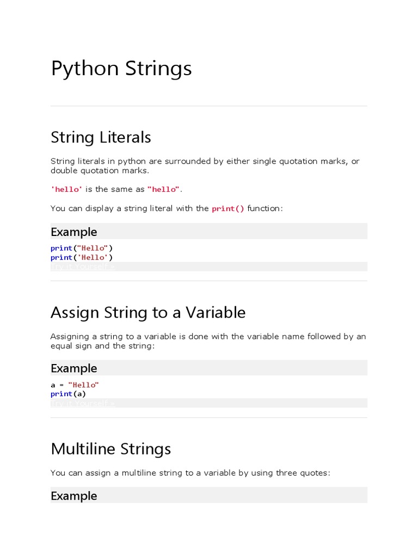
Task: Click the faint link below print('Hello')
Action: pos(83,266)
